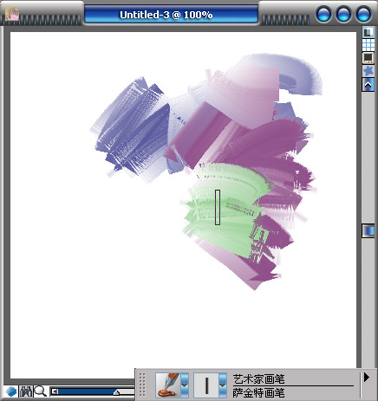Click the binoculars icon

(x=26, y=391)
